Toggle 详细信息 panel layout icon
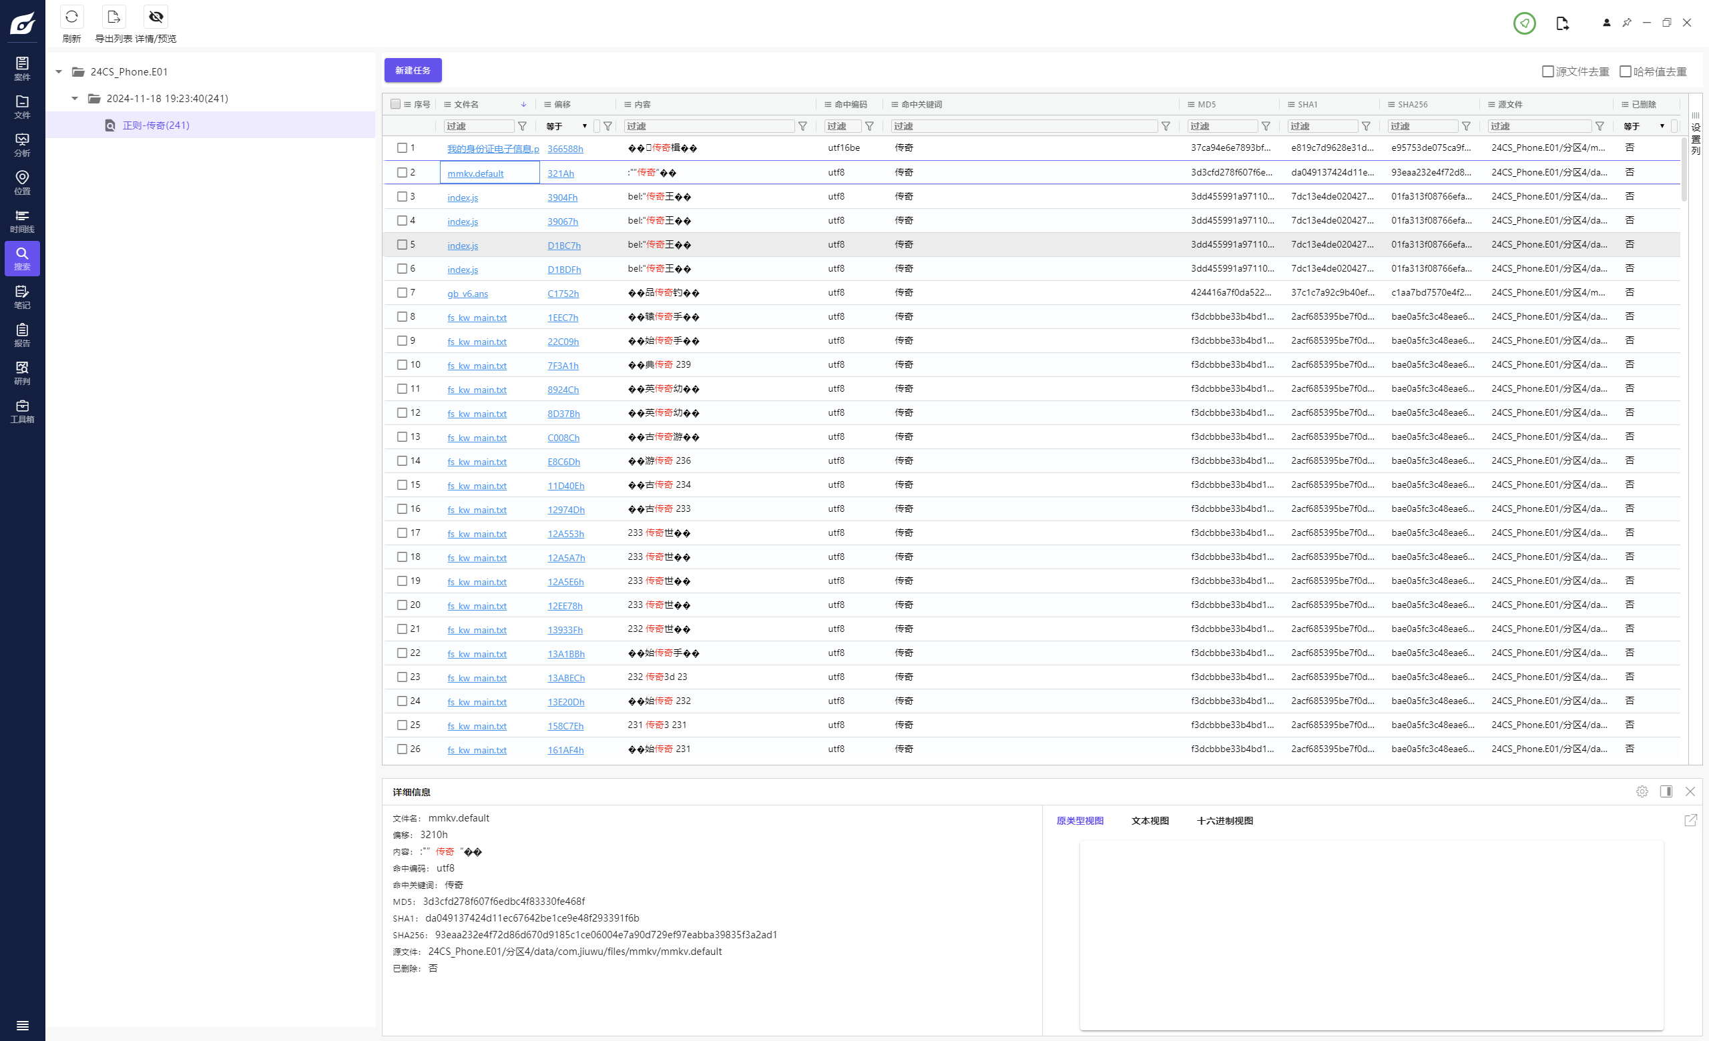 1666,791
